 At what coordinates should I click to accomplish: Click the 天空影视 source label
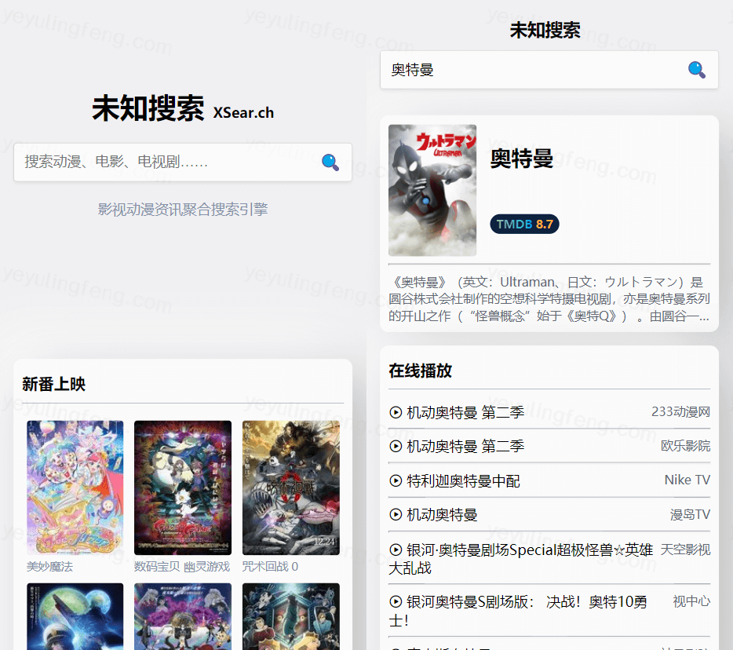(x=685, y=550)
